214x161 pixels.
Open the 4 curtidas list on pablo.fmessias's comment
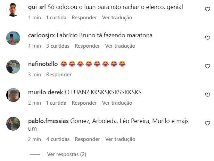coord(58,139)
